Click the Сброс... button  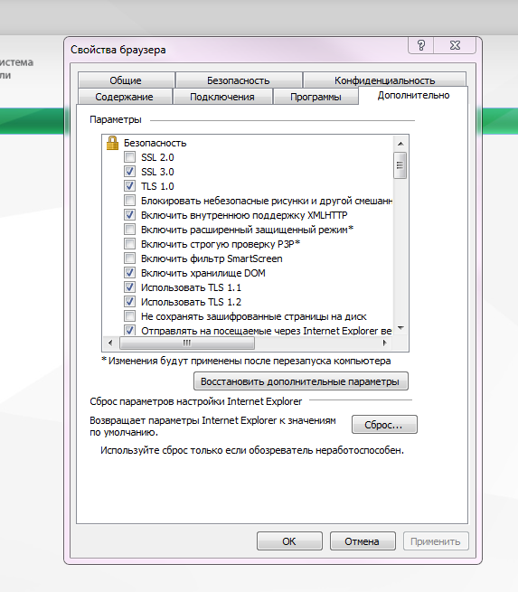384,425
